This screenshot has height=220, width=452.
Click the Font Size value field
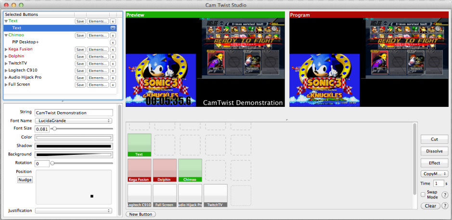pyautogui.click(x=42, y=129)
